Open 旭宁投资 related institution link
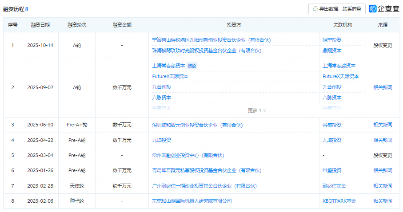Viewport: 403px width, 212px height. pyautogui.click(x=332, y=40)
